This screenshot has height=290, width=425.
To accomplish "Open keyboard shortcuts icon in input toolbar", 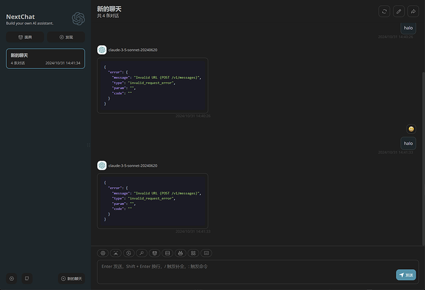I will 206,253.
